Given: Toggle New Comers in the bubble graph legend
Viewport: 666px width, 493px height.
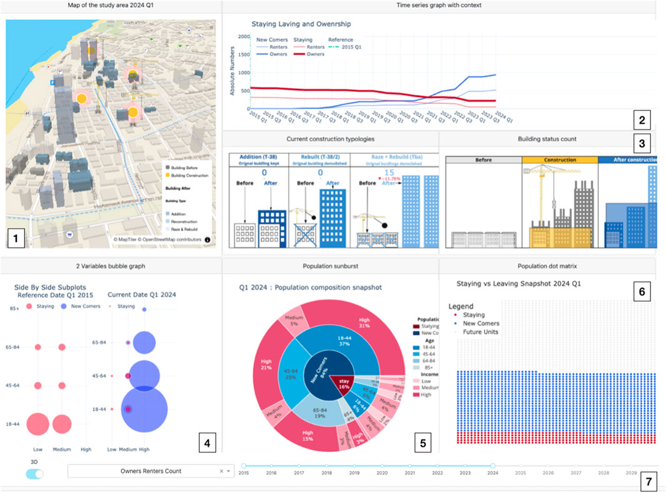Looking at the screenshot, I should click(81, 306).
